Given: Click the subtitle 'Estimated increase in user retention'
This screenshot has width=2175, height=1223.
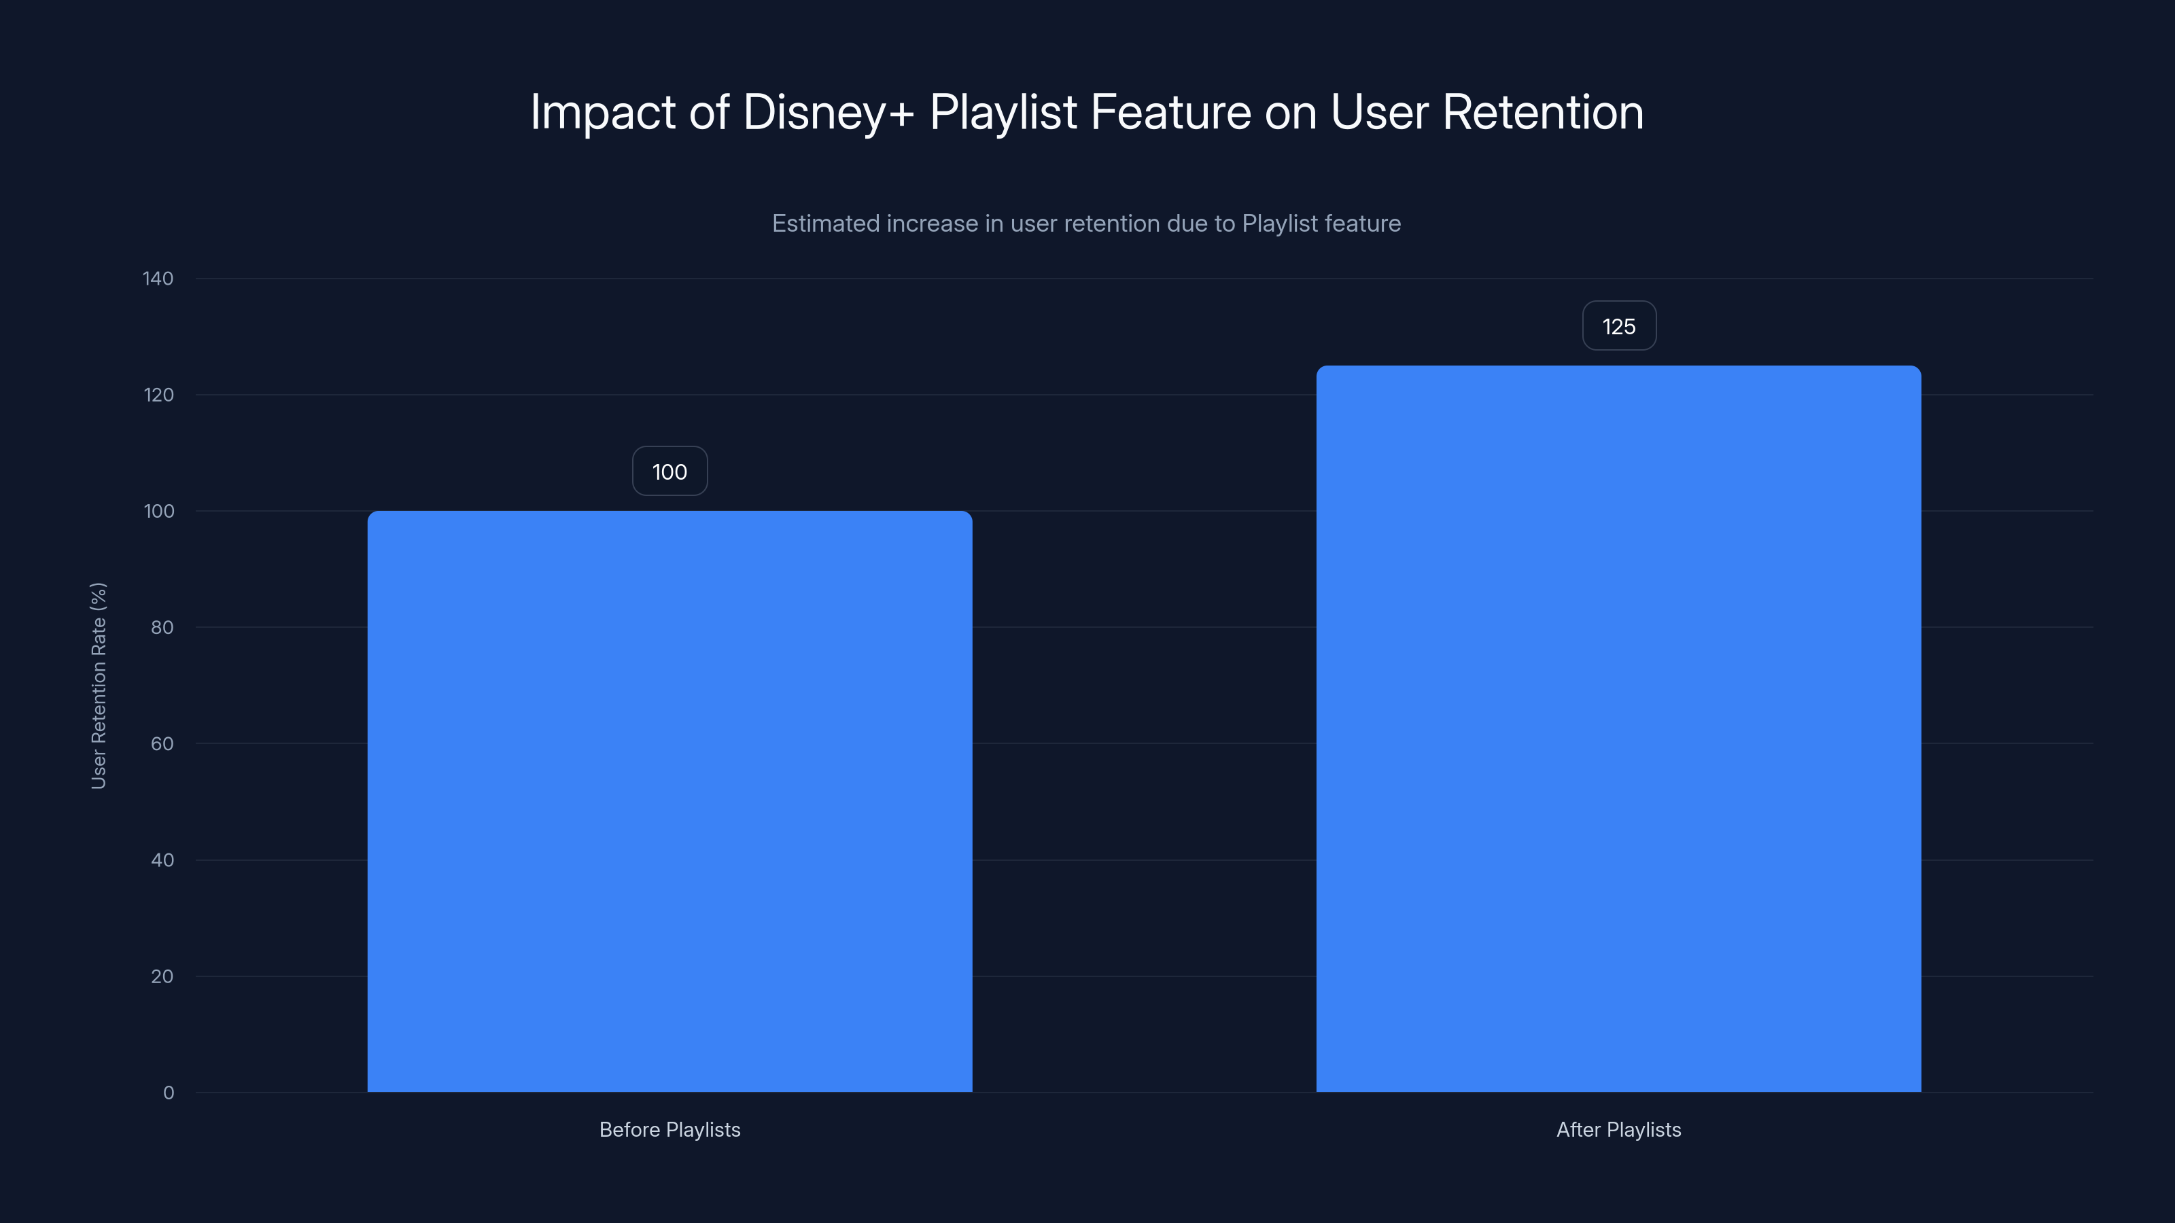Looking at the screenshot, I should click(1087, 224).
